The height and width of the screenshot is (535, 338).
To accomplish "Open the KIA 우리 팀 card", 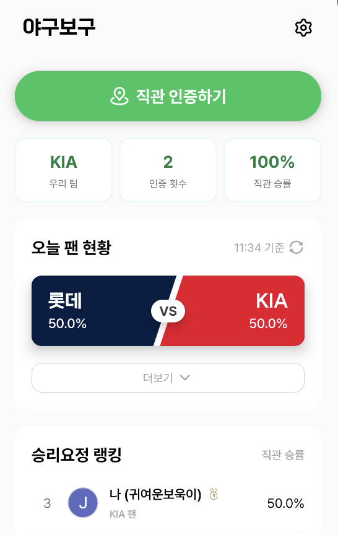I will tap(63, 170).
